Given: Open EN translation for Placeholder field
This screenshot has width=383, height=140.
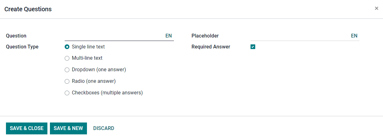Looking at the screenshot, I should (x=354, y=36).
